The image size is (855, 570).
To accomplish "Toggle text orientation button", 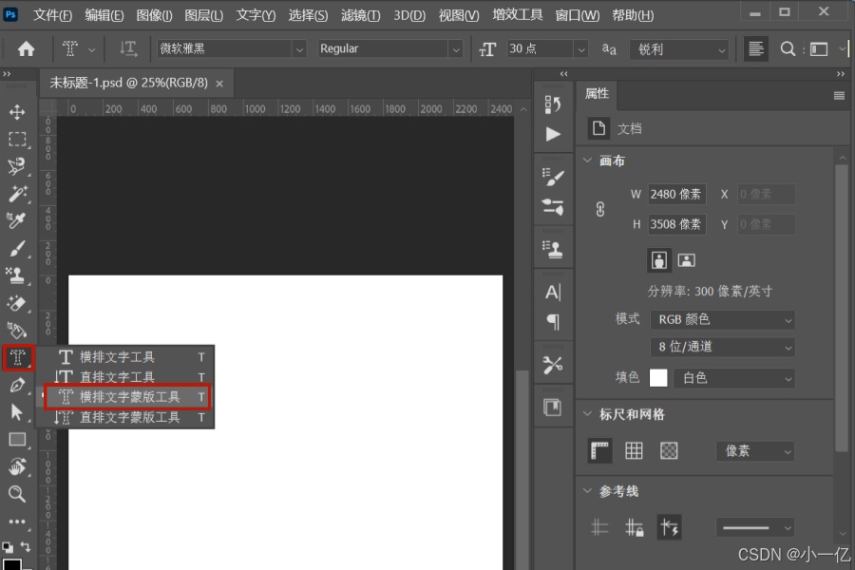I will click(128, 49).
